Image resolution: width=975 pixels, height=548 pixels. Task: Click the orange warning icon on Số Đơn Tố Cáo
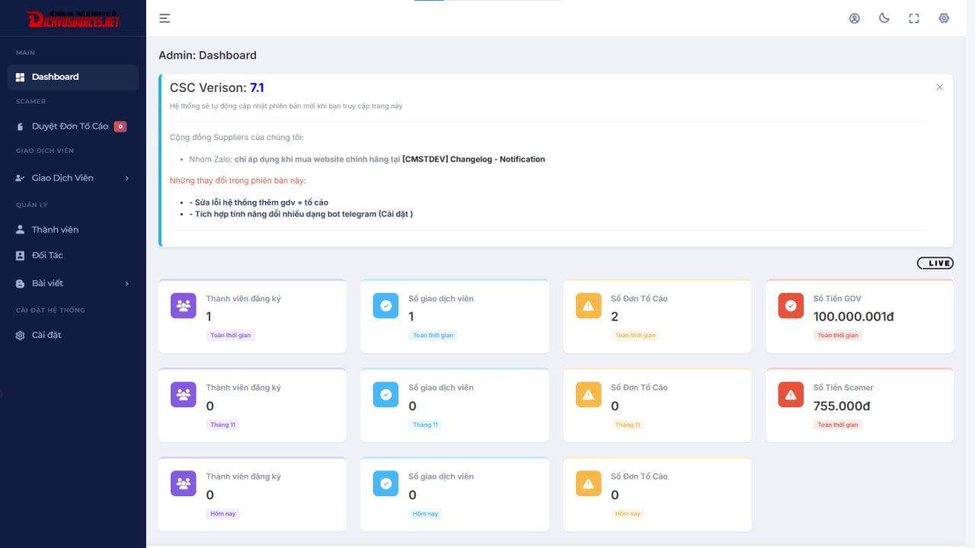[x=588, y=305]
